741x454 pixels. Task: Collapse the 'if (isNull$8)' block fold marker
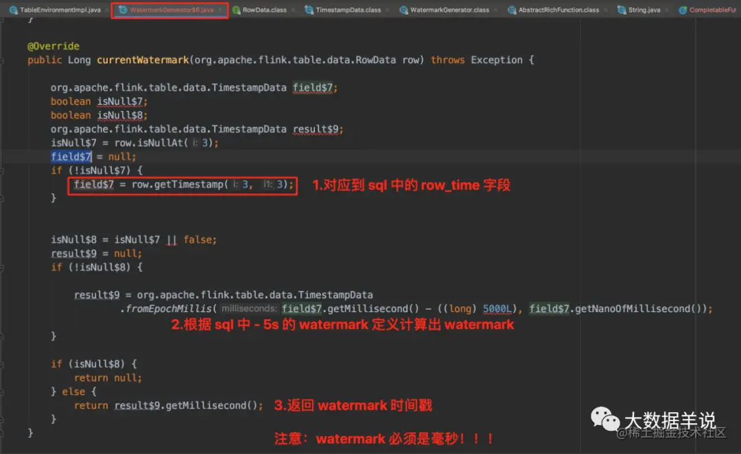point(2,365)
